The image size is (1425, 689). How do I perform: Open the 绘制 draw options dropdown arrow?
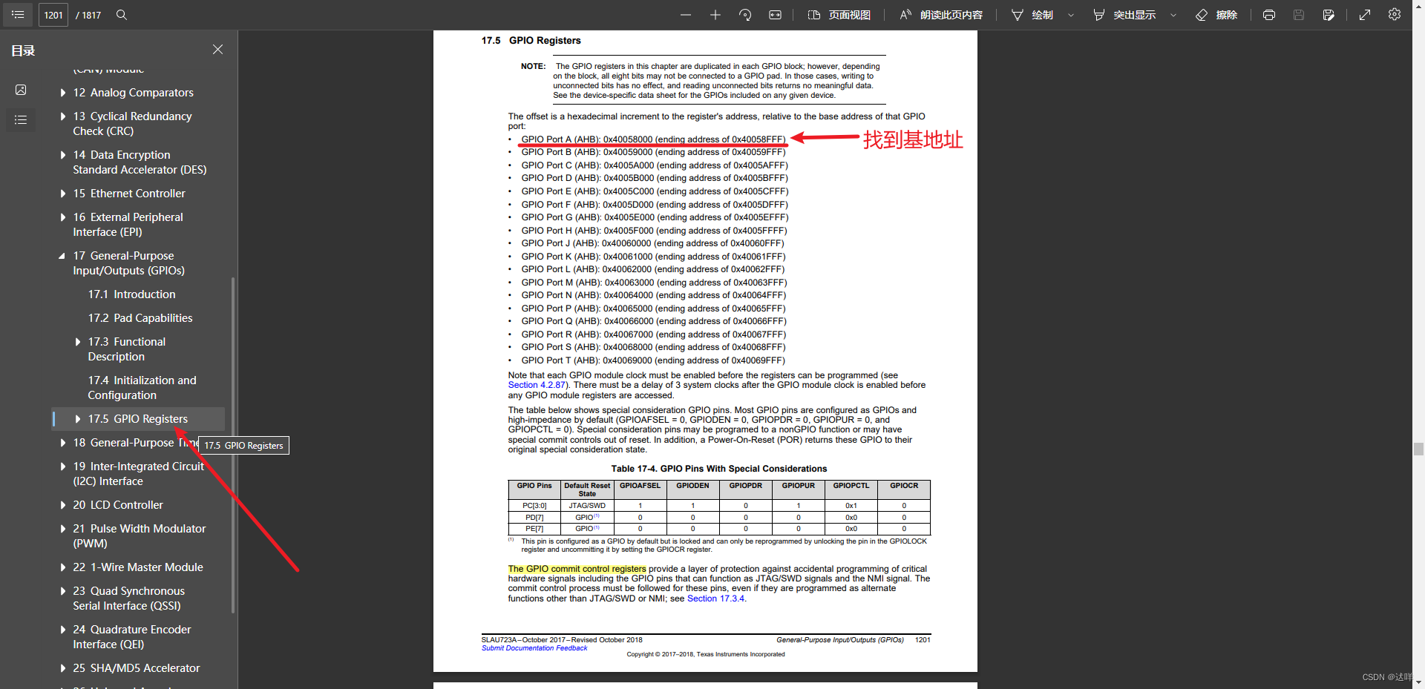[1071, 15]
